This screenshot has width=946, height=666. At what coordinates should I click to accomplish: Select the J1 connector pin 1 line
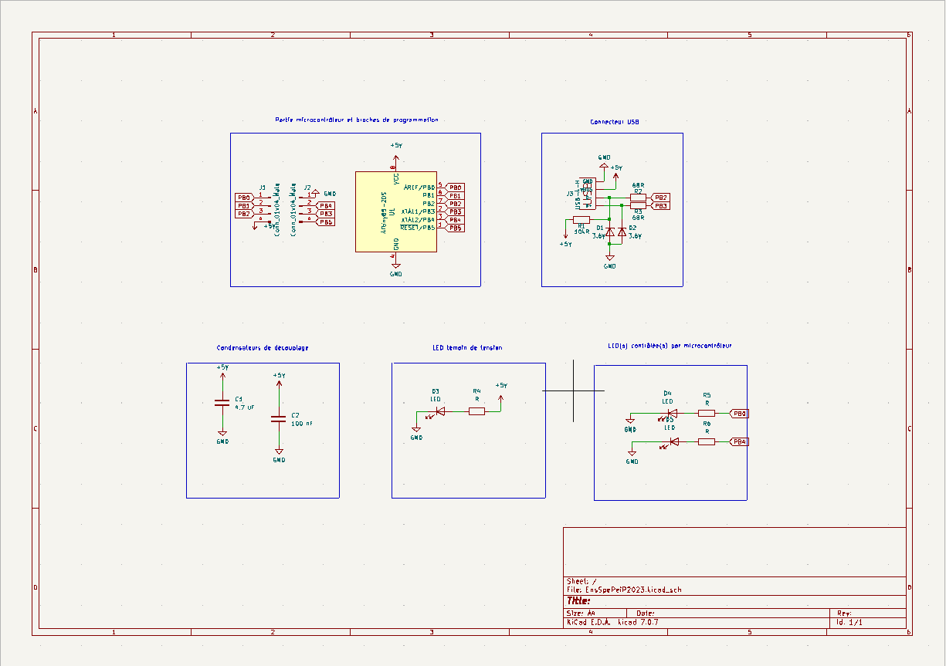pos(263,198)
